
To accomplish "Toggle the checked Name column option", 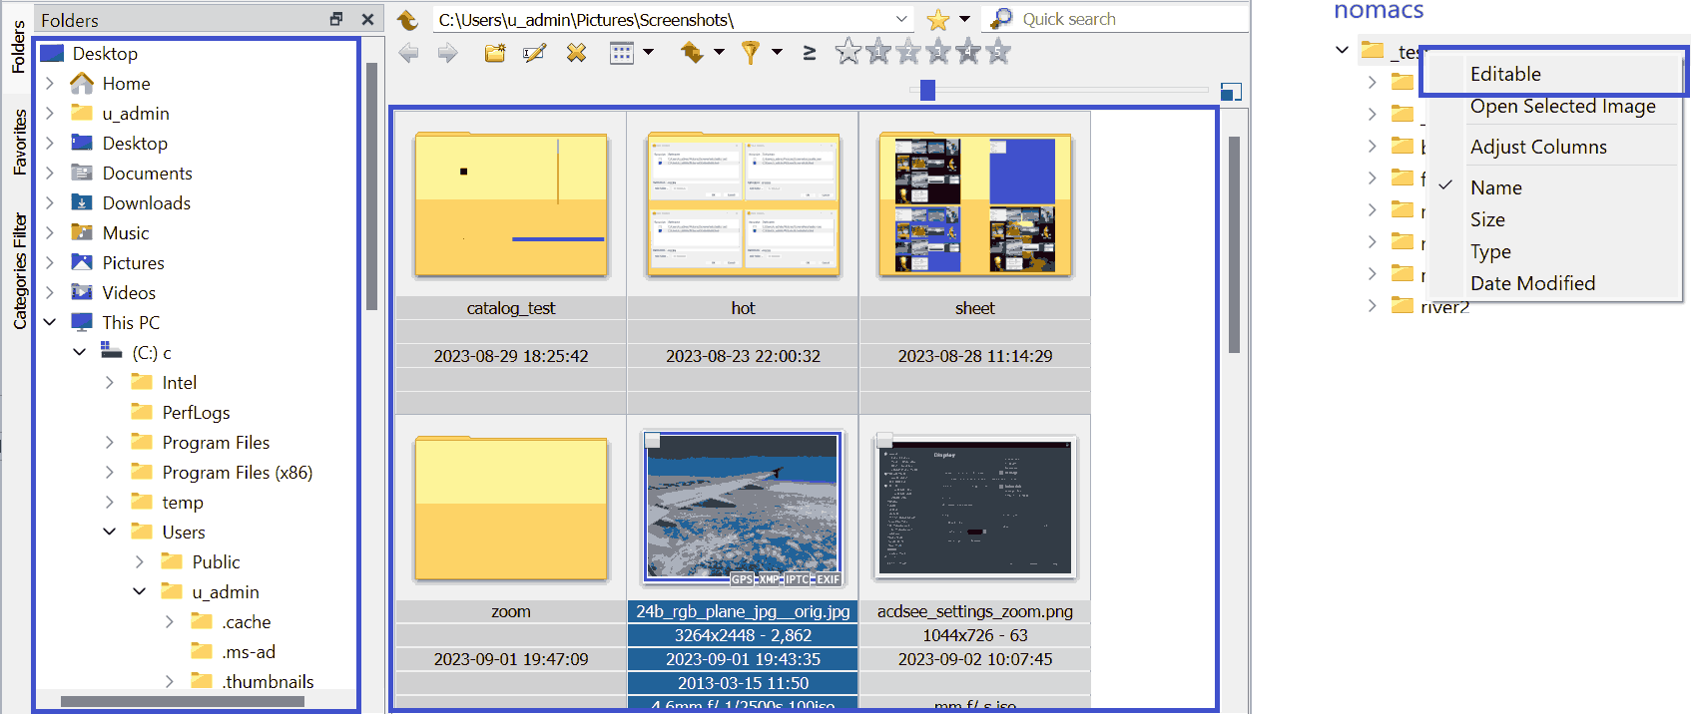I will pyautogui.click(x=1495, y=187).
